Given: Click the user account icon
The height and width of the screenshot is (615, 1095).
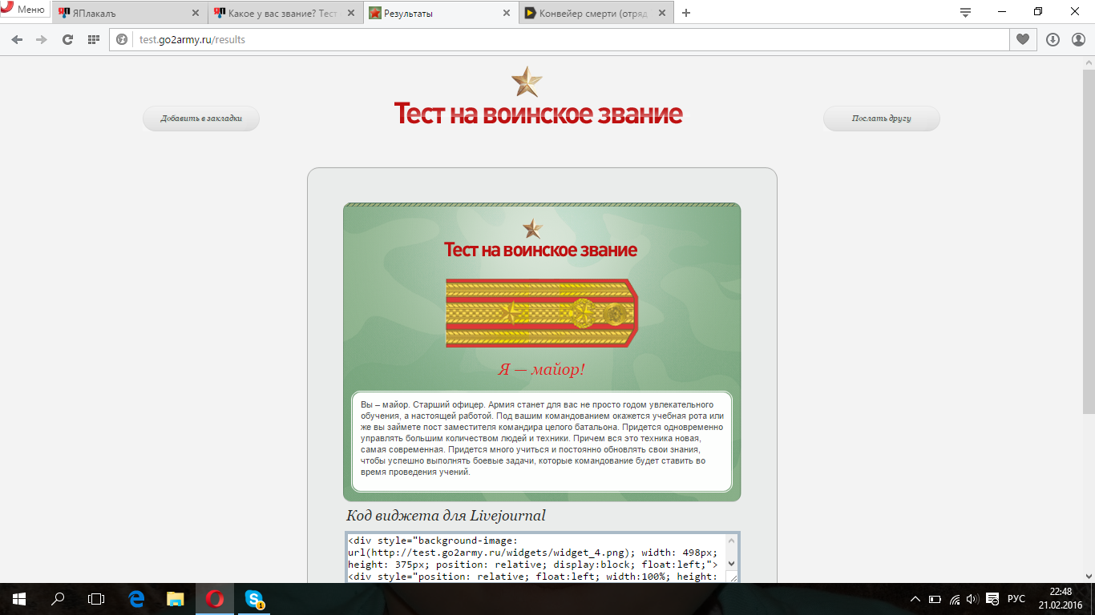Looking at the screenshot, I should point(1078,39).
